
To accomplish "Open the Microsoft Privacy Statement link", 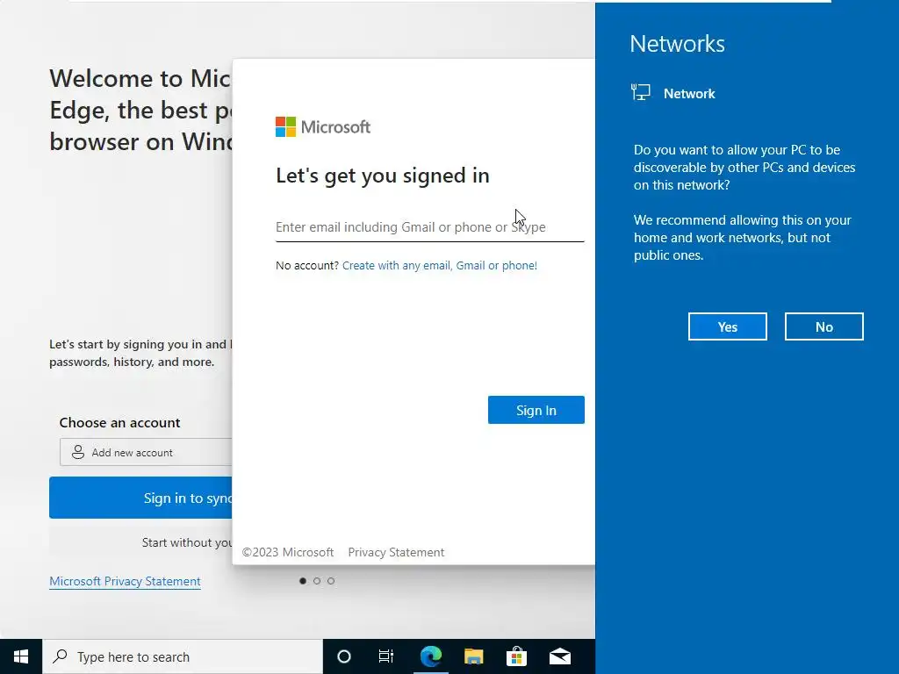I will click(125, 581).
